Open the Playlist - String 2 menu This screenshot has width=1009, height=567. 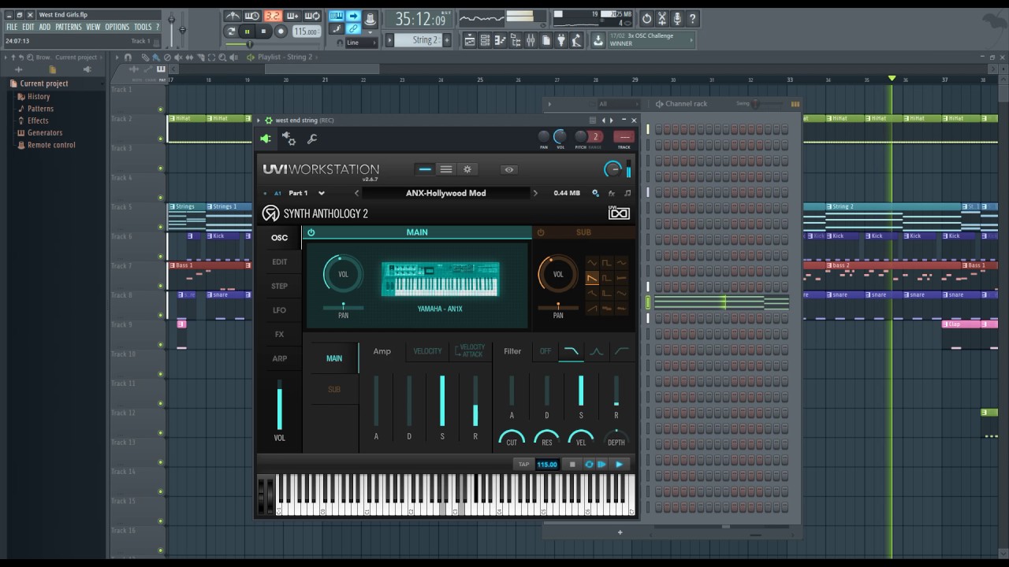click(285, 57)
